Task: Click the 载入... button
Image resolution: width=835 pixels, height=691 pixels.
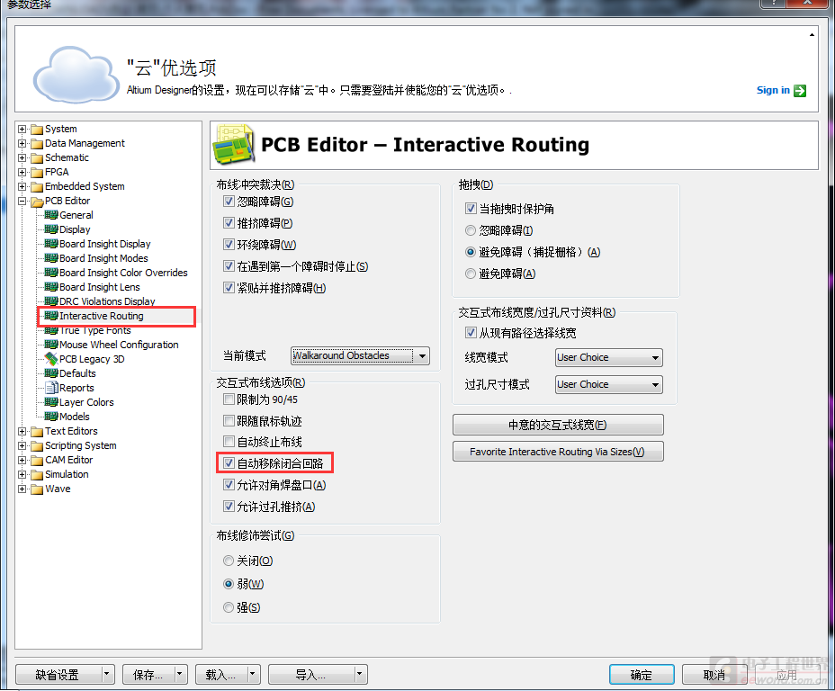Action: click(x=221, y=675)
